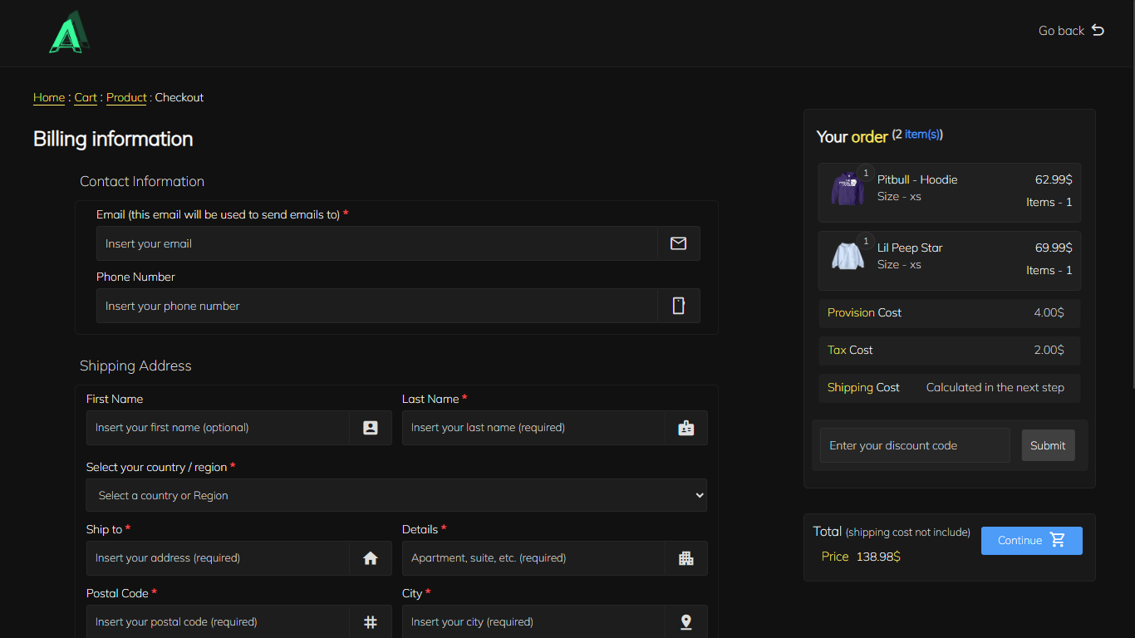The width and height of the screenshot is (1135, 638).
Task: Open Cart breadcrumb link
Action: pyautogui.click(x=86, y=97)
